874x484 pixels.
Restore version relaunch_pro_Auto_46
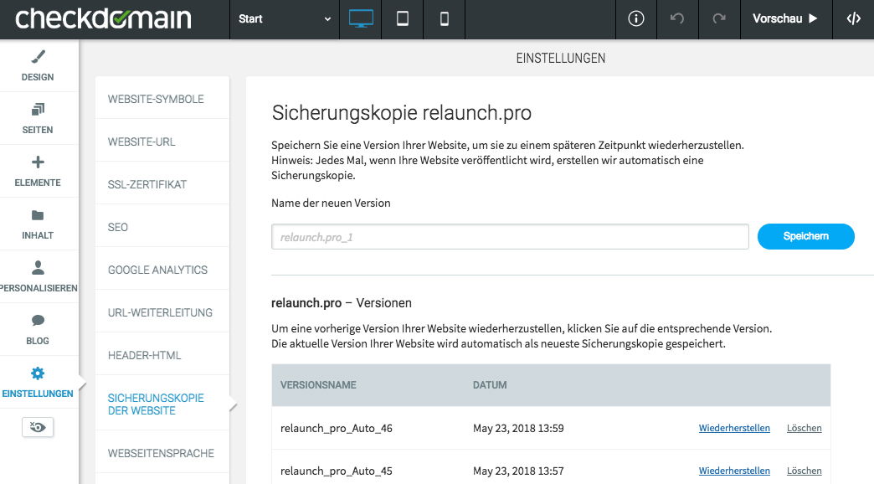point(734,428)
